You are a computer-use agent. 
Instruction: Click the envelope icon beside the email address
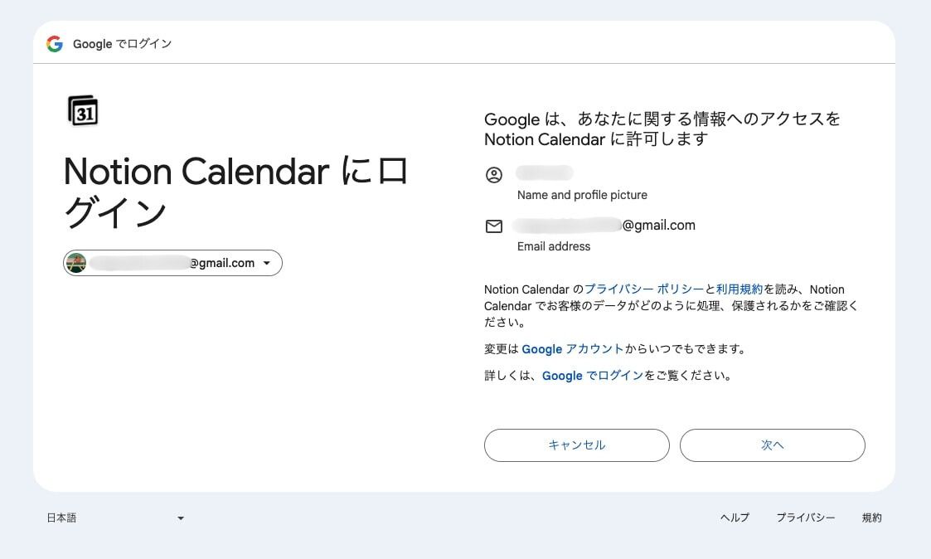click(494, 225)
